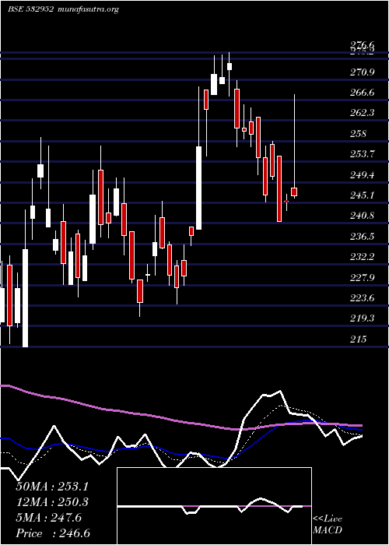The height and width of the screenshot is (545, 389).
Task: Select the 245.1 price axis label
Action: pos(362,195)
